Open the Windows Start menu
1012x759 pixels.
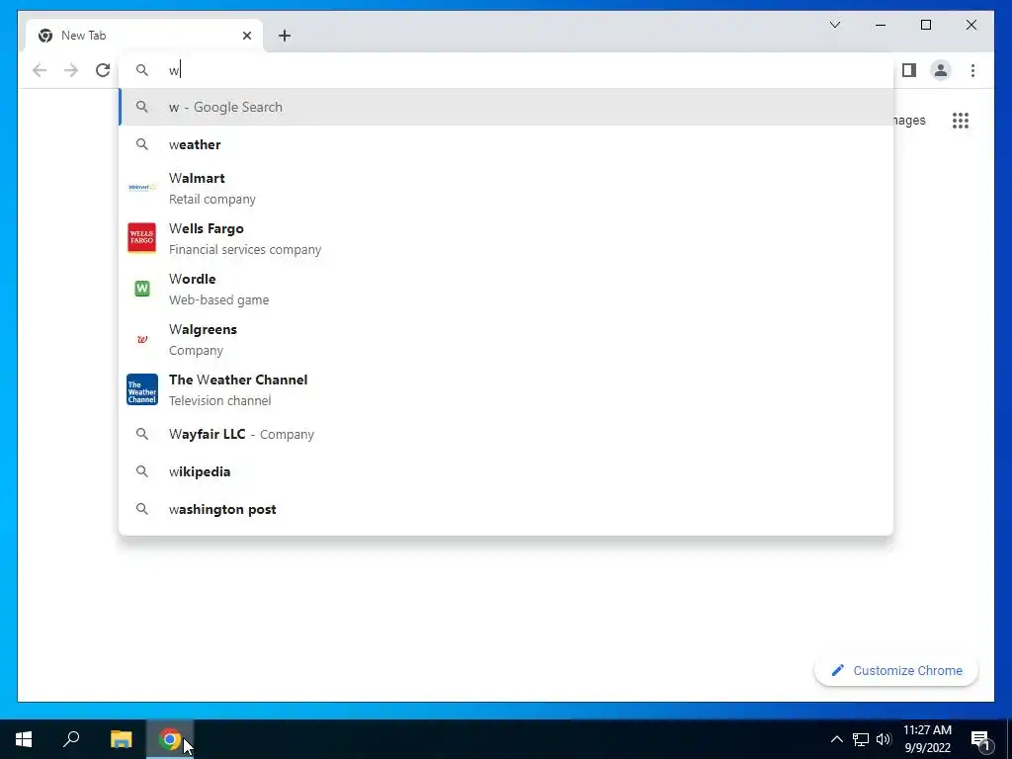(24, 739)
